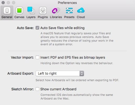Click the Show current Artboard label
Image resolution: width=135 pixels, height=105 pixels.
[58, 89]
